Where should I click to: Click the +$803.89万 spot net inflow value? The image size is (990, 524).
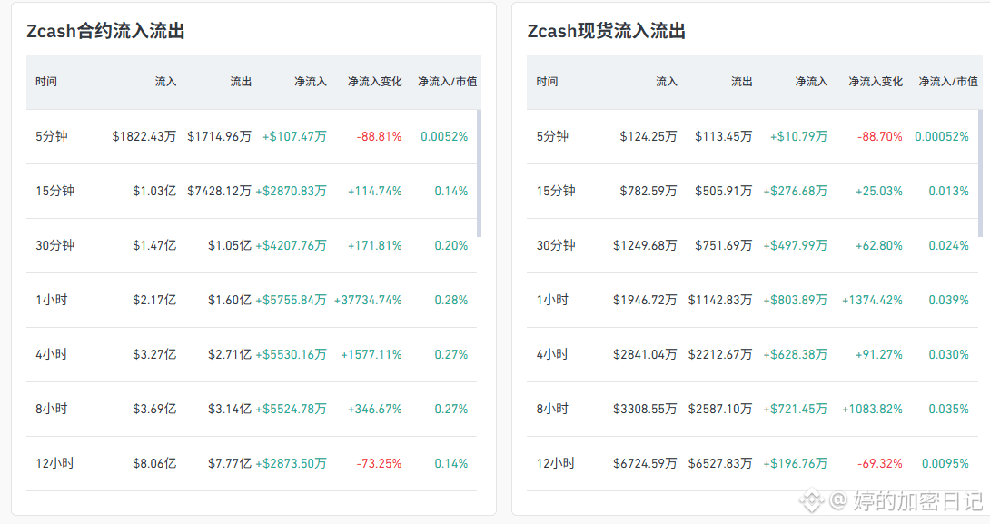point(795,300)
